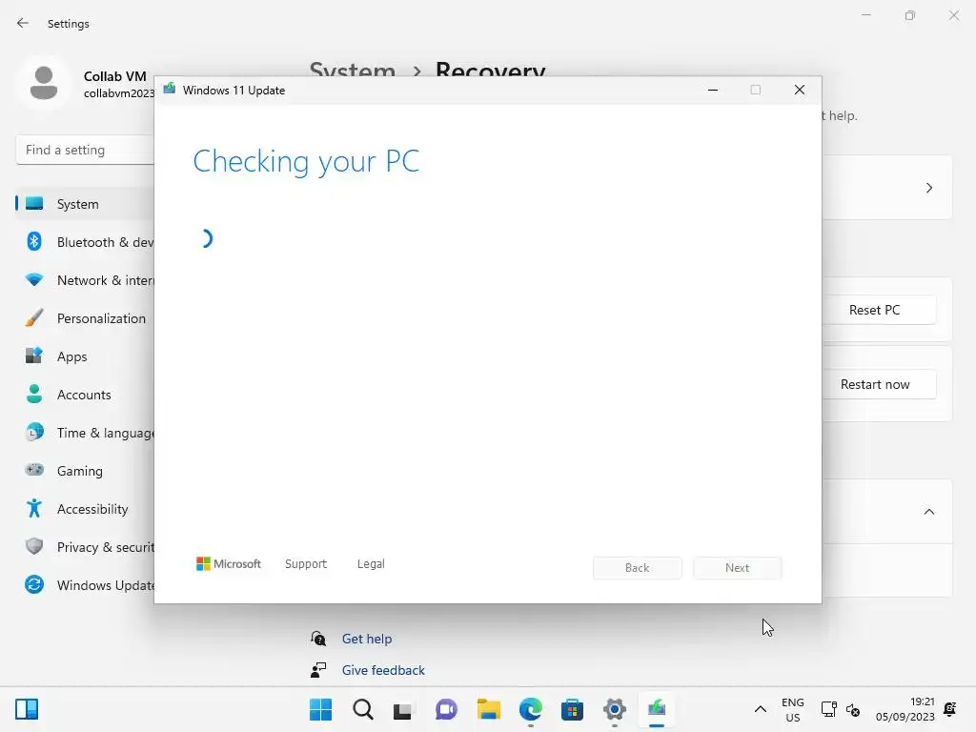This screenshot has width=976, height=732.
Task: Click the Privacy shield icon
Action: tap(34, 546)
